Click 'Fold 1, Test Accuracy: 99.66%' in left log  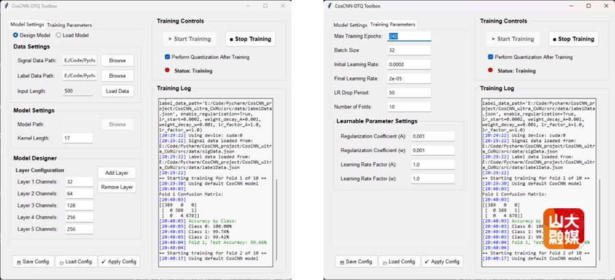pyautogui.click(x=228, y=242)
